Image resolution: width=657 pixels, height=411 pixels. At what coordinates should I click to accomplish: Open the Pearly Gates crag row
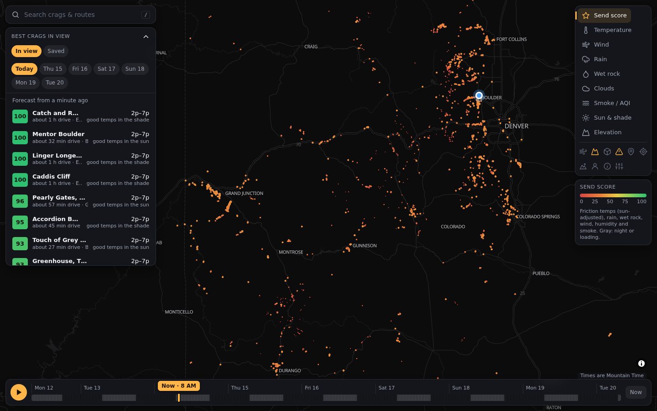click(81, 201)
